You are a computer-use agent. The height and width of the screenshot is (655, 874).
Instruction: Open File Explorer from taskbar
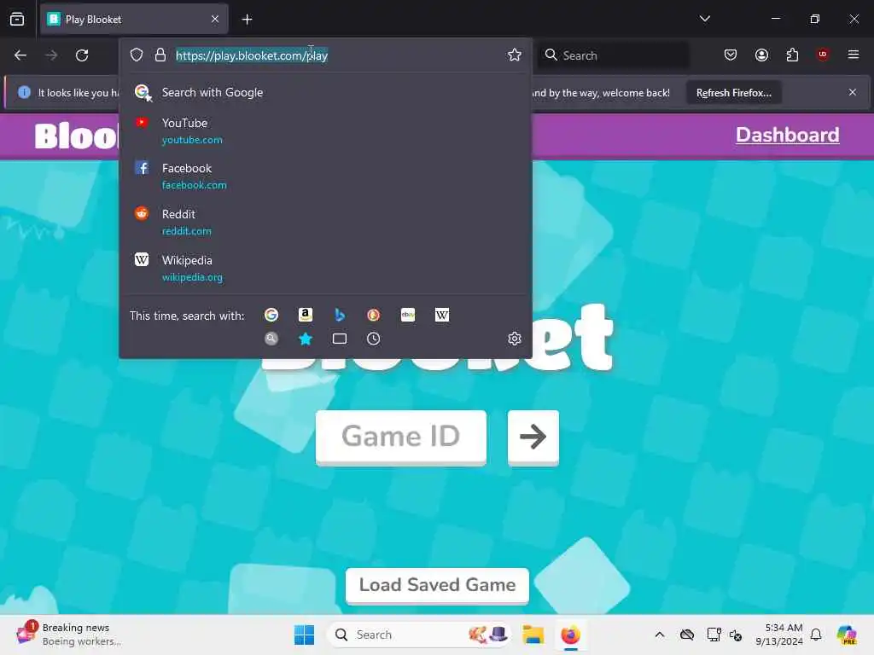533,635
